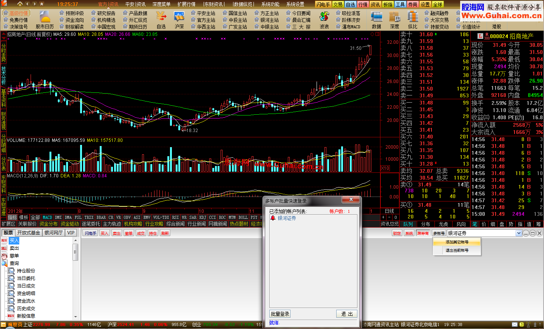Select 添加其它帐号 menu entry

pos(457,242)
